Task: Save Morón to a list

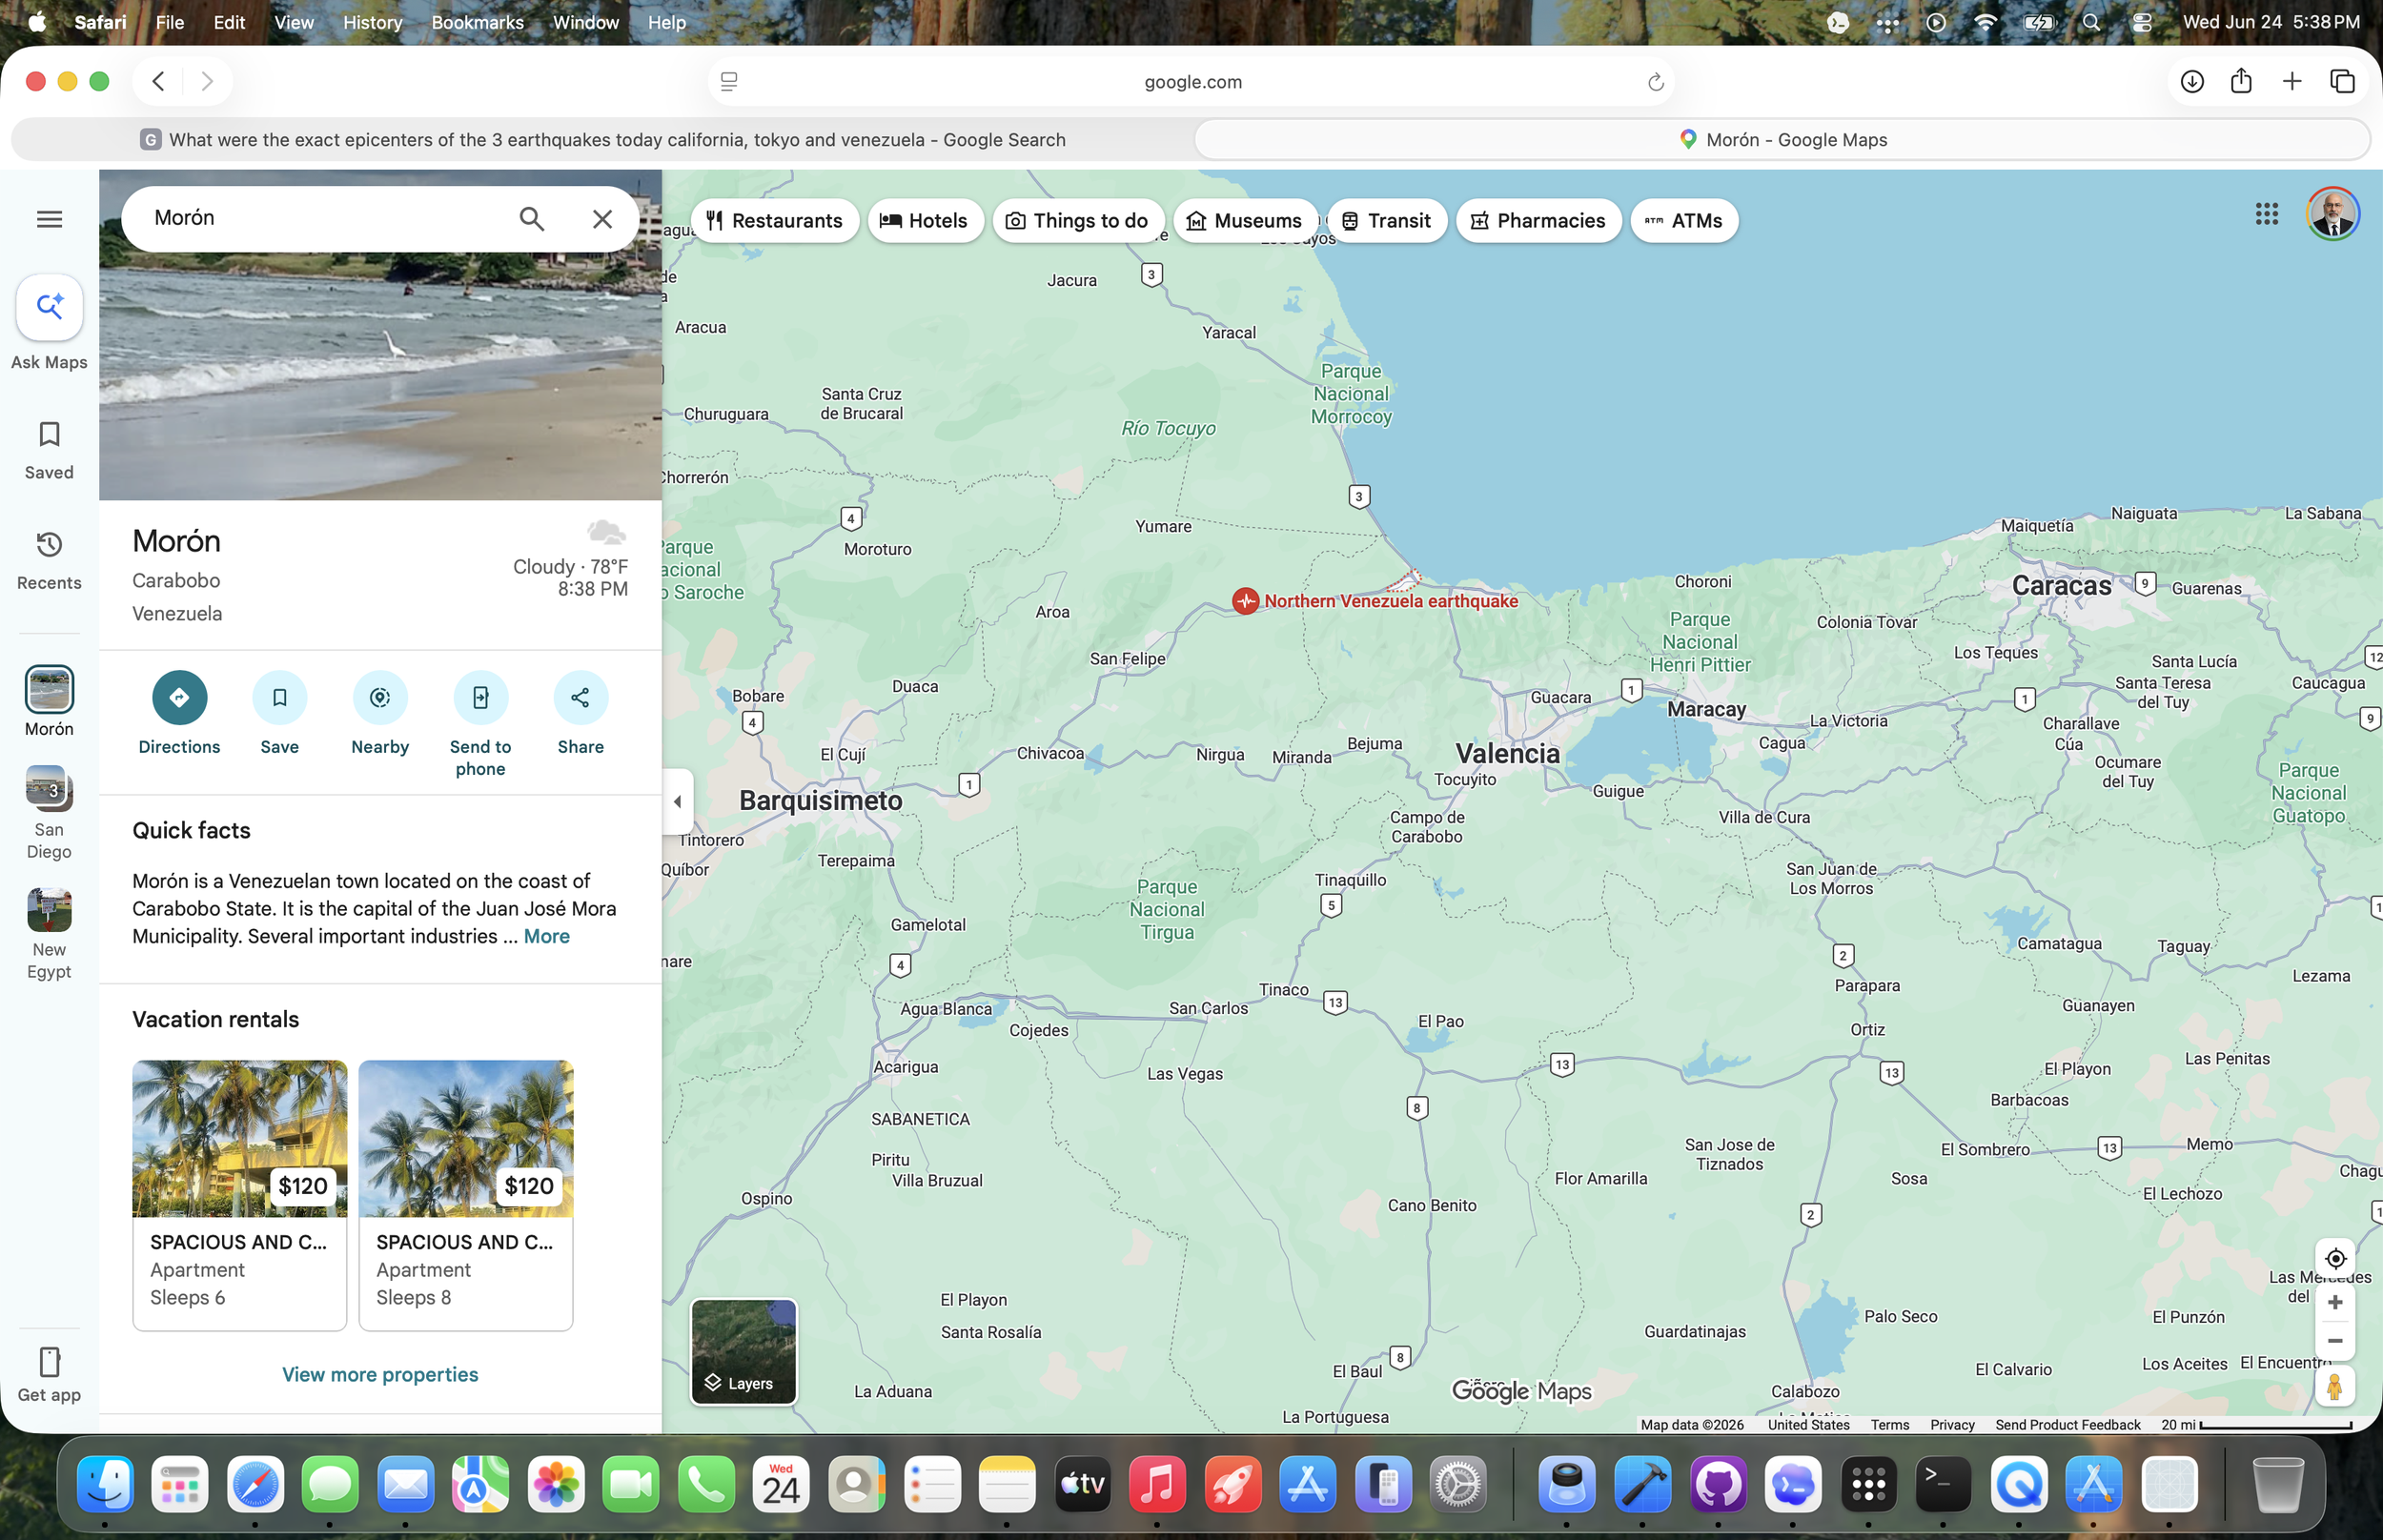Action: click(280, 713)
